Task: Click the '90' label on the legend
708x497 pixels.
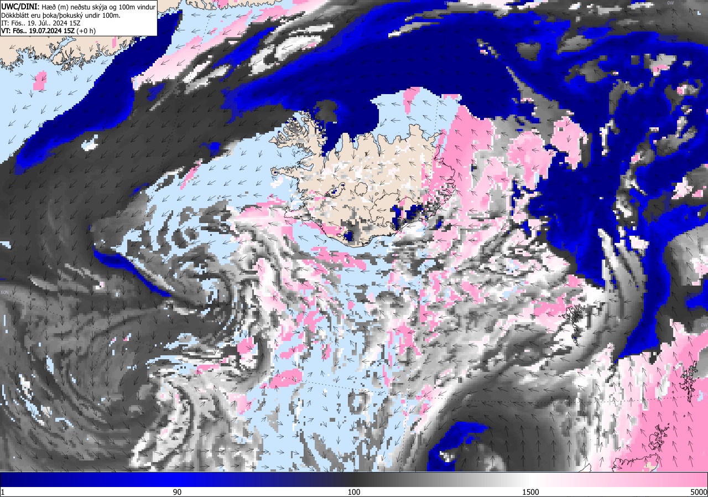Action: (178, 492)
